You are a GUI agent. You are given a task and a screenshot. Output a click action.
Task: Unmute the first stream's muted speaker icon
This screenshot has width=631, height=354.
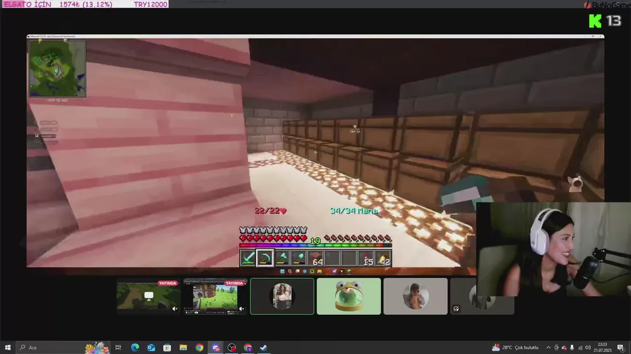(x=175, y=309)
